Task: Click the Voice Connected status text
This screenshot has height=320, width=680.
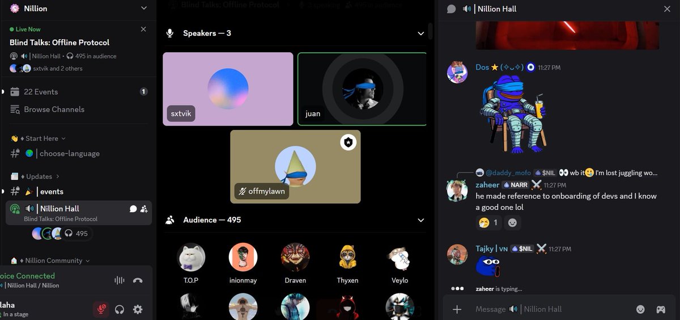Action: pyautogui.click(x=27, y=276)
